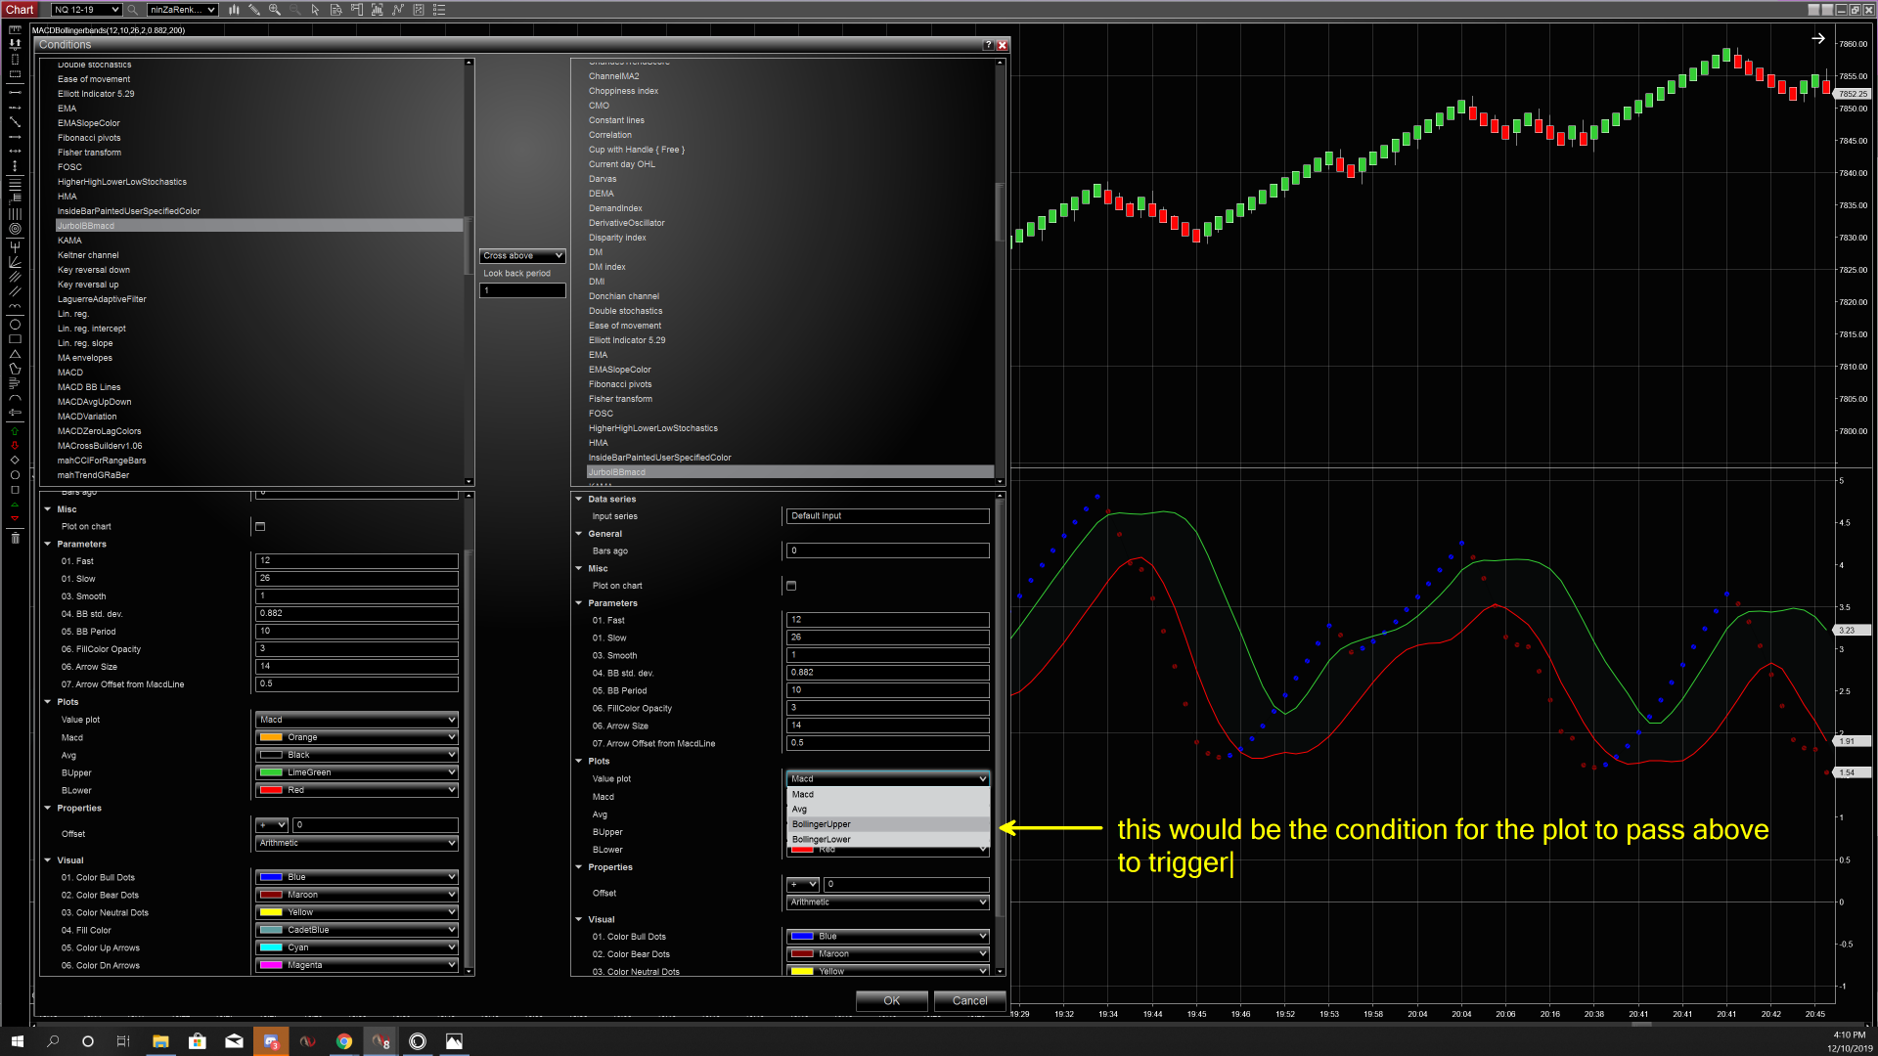Select the drawing tools pencil icon
1878x1056 pixels.
[x=254, y=10]
